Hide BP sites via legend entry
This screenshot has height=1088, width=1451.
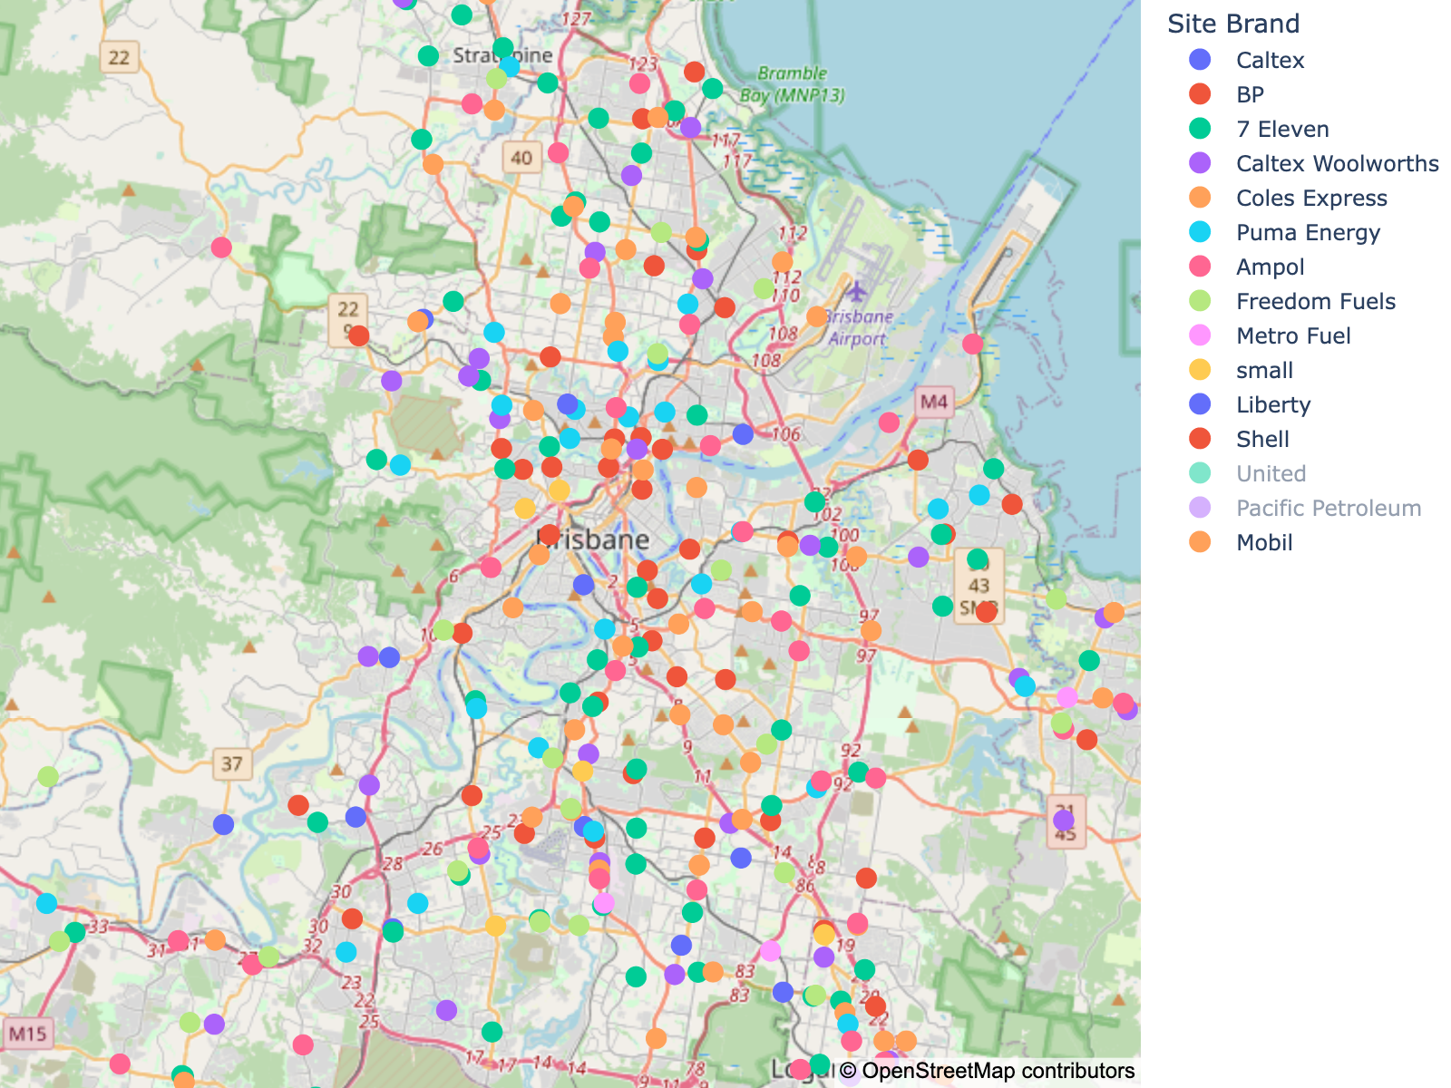[1249, 95]
